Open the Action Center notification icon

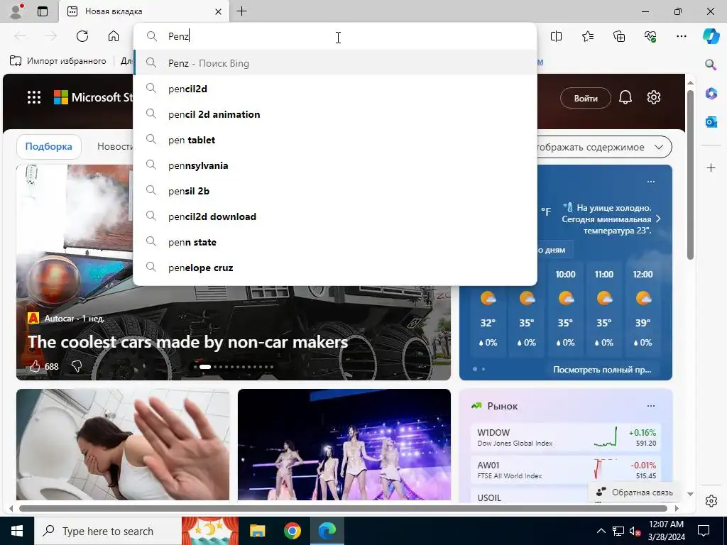point(704,531)
